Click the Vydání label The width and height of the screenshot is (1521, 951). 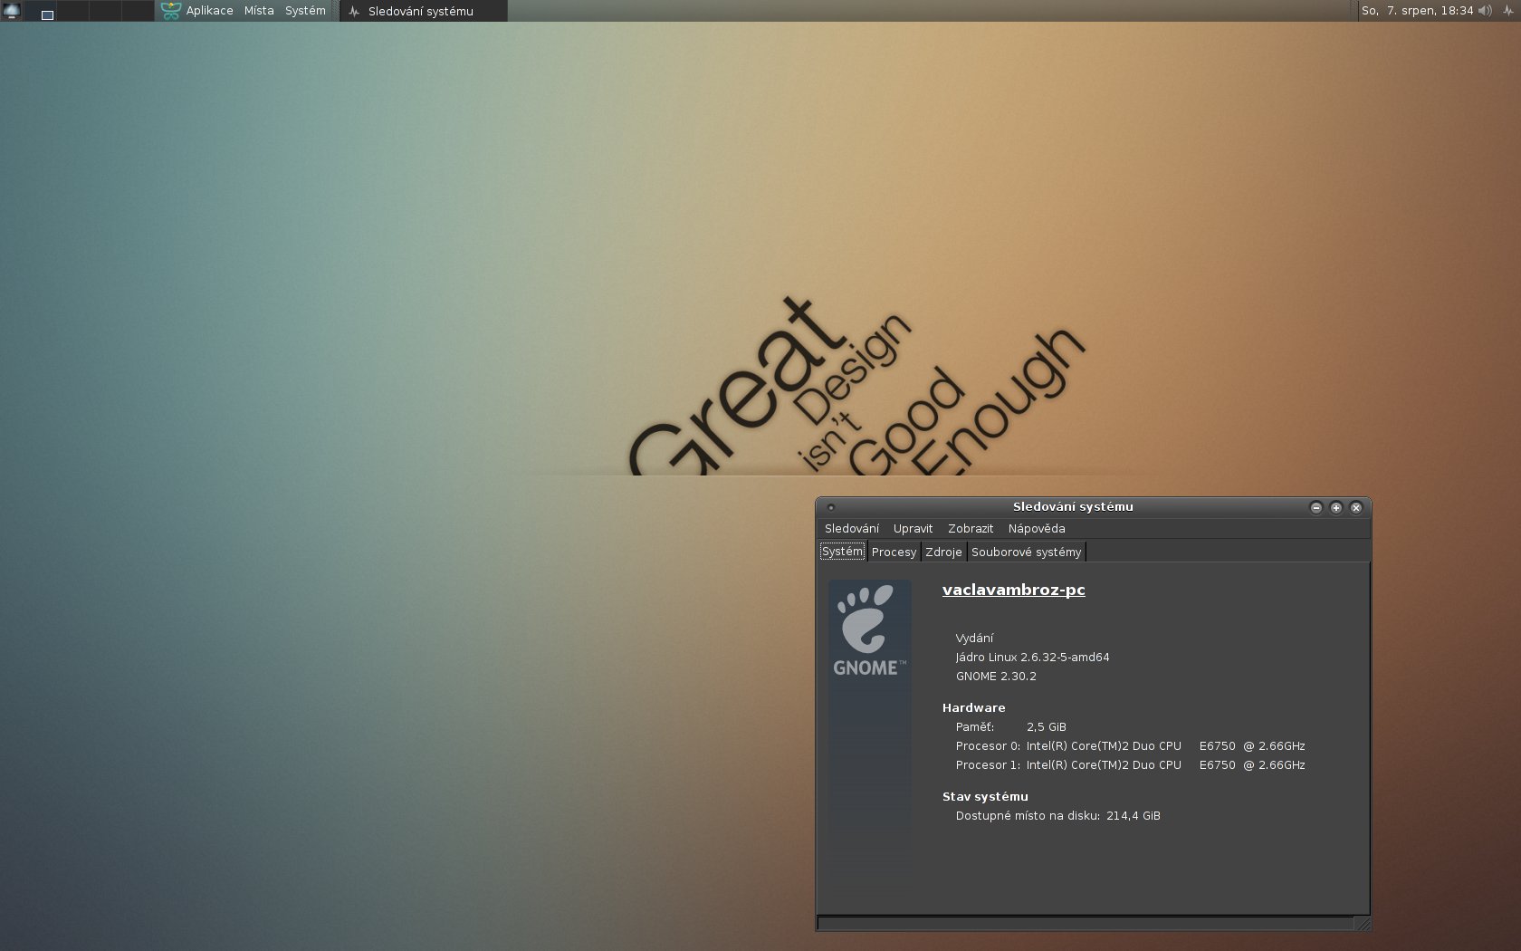974,639
